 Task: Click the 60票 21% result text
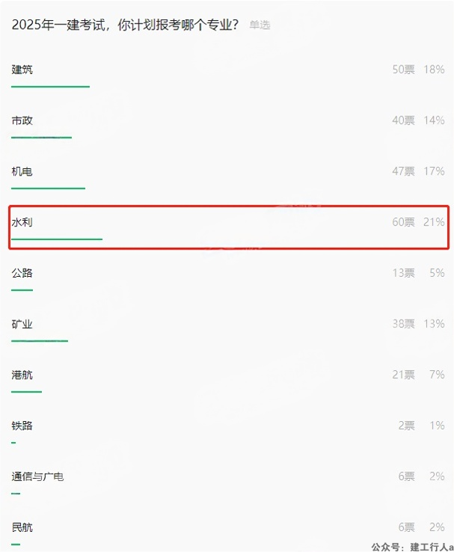tap(418, 222)
